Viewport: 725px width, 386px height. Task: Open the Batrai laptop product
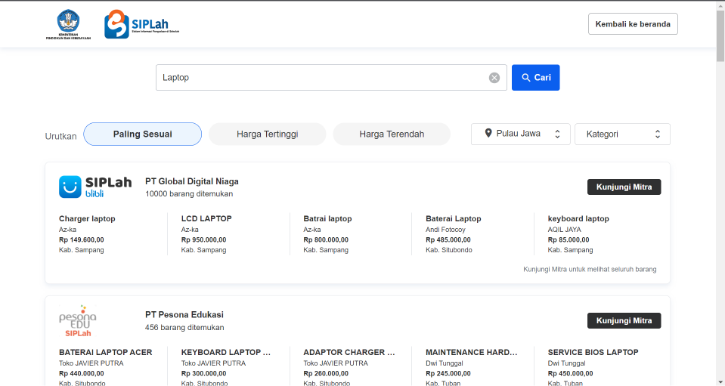(327, 219)
